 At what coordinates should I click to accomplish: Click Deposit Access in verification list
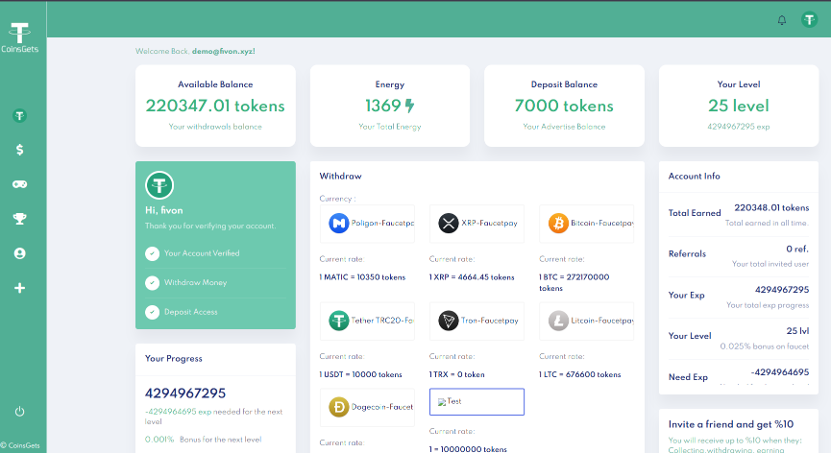click(190, 312)
